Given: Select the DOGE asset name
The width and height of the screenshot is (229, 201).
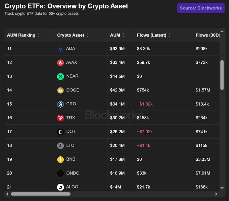Looking at the screenshot, I should pyautogui.click(x=73, y=90).
